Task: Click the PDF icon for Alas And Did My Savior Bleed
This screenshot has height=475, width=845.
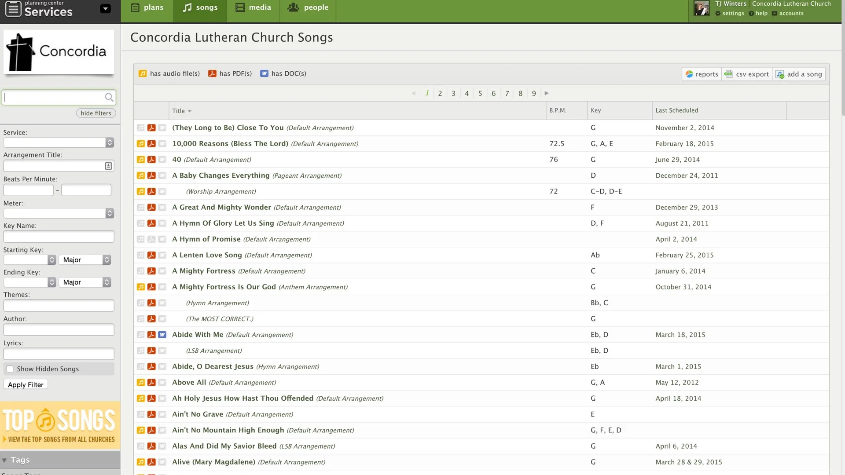Action: click(x=151, y=446)
